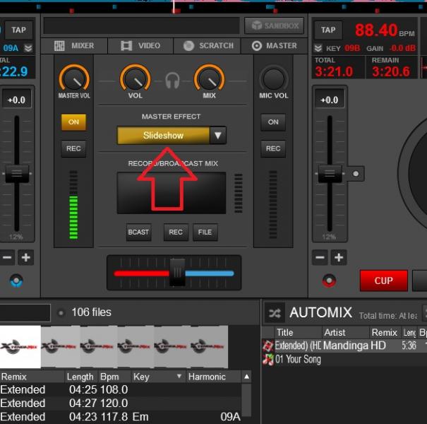Viewport: 427px width, 424px height.
Task: Click the left deck's blue vinyl icon
Action: coord(16,281)
